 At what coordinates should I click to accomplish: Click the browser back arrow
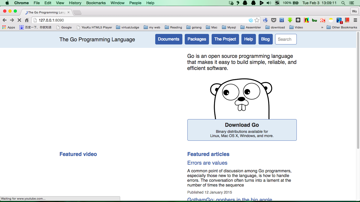click(x=4, y=20)
